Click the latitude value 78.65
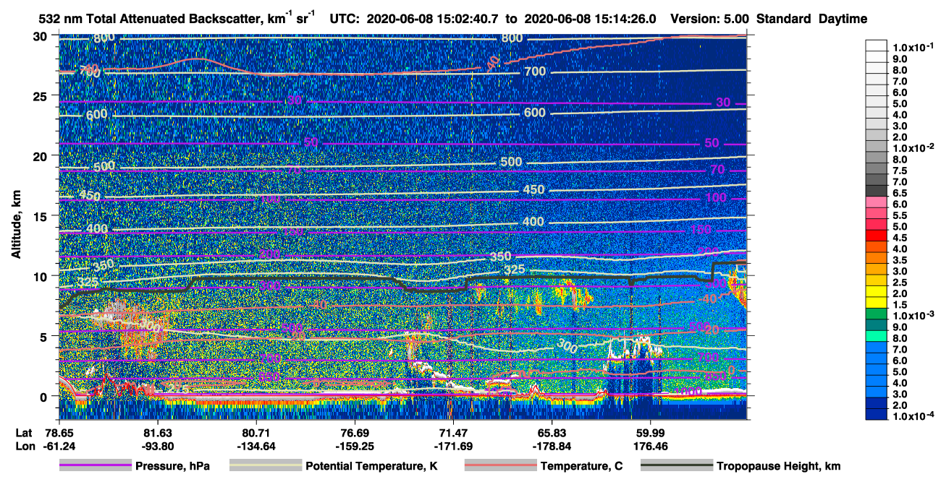Image resolution: width=941 pixels, height=482 pixels. pyautogui.click(x=59, y=432)
